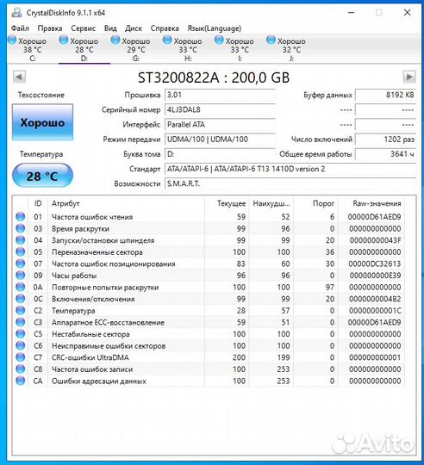Click status icon for attribute C8
This screenshot has width=424, height=465.
(21, 369)
